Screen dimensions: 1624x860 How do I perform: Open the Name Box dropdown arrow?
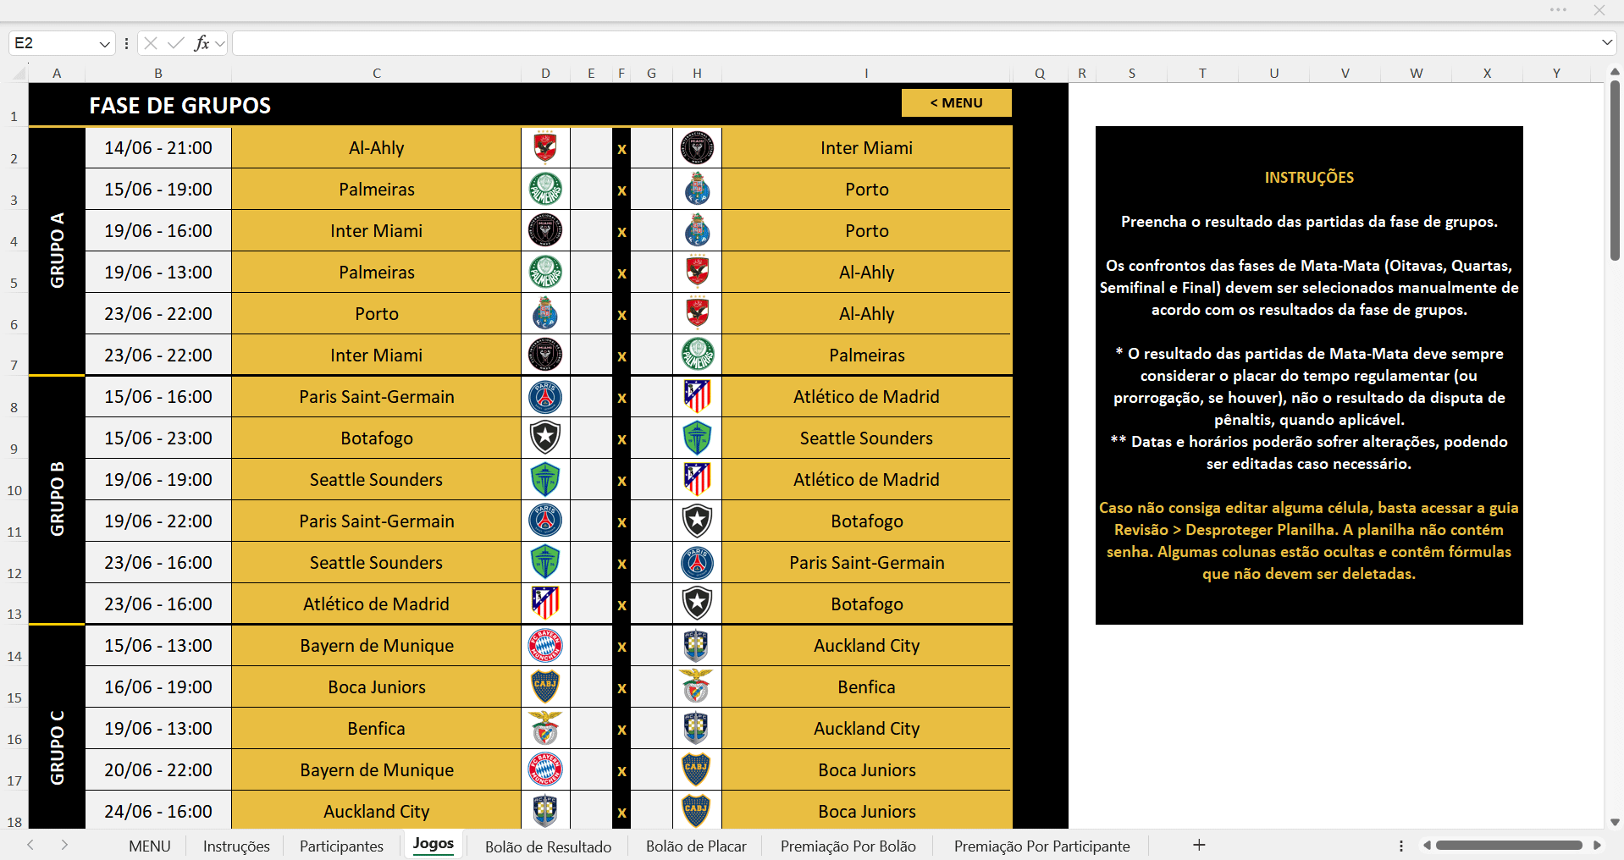(x=104, y=43)
